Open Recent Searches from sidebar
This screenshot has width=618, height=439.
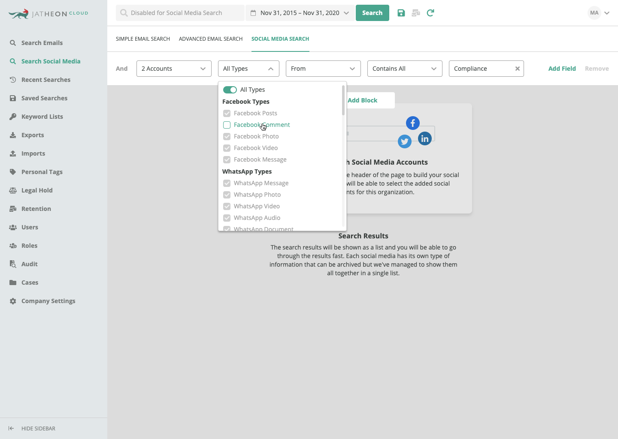[46, 80]
